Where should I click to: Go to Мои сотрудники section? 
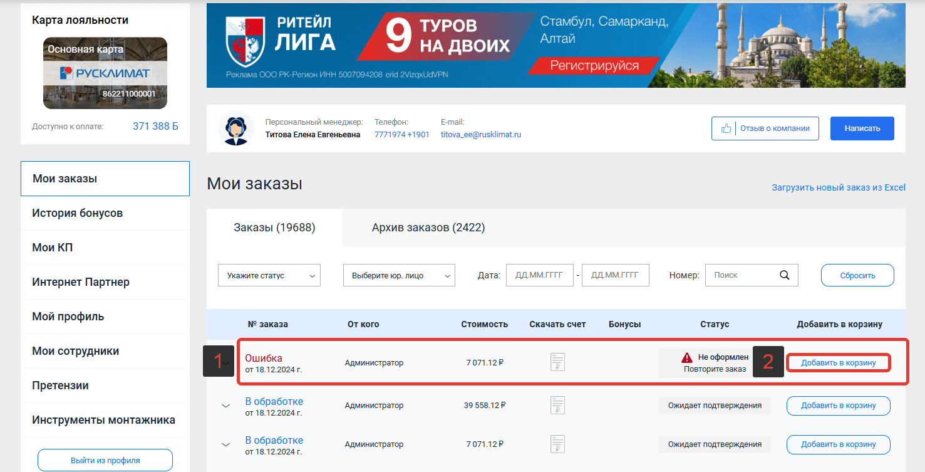tap(105, 351)
